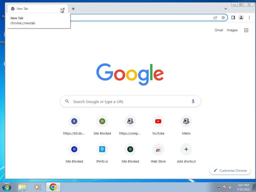Open the https://comp... shortcut
Image resolution: width=256 pixels, height=192 pixels.
click(130, 126)
